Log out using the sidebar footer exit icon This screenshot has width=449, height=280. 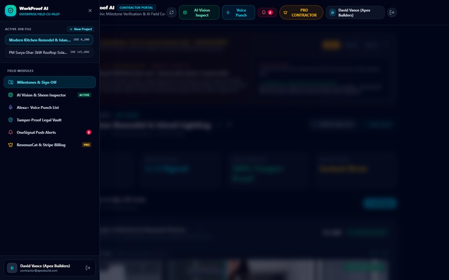pyautogui.click(x=88, y=268)
